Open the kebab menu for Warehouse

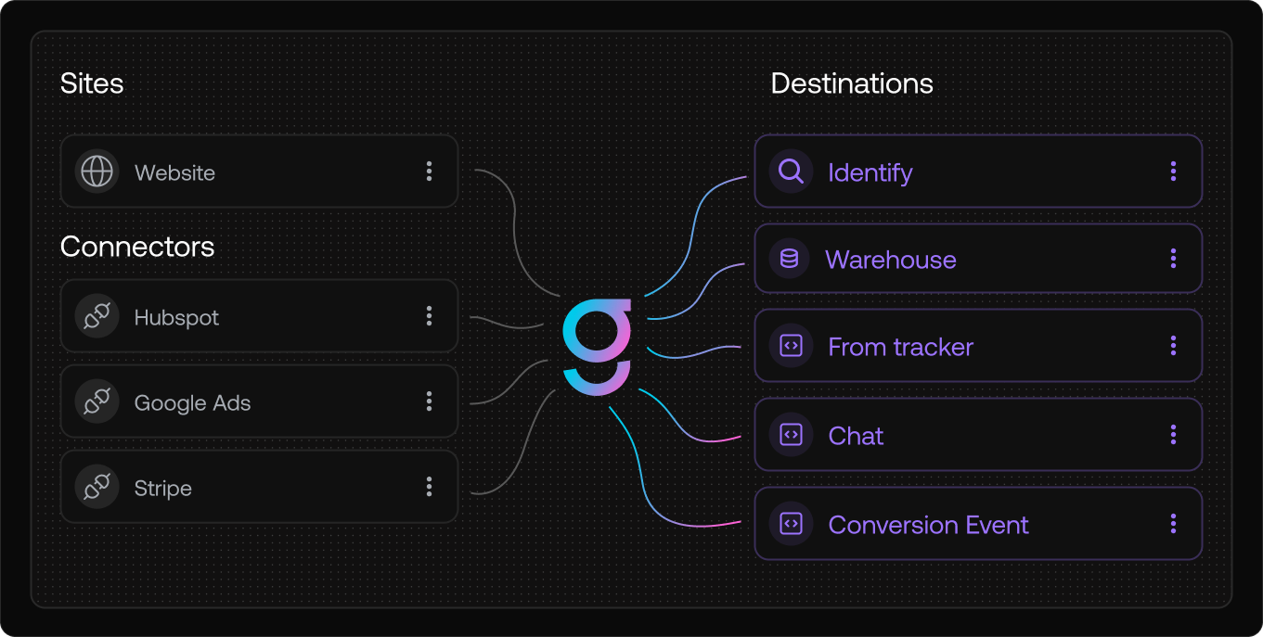(1173, 260)
